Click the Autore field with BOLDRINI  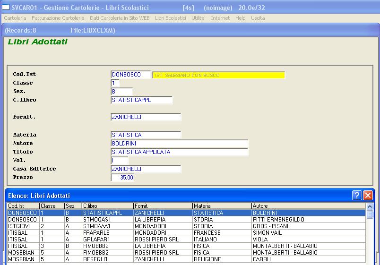click(x=179, y=144)
